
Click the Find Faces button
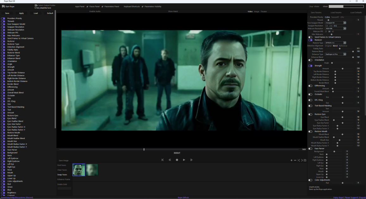(62, 165)
